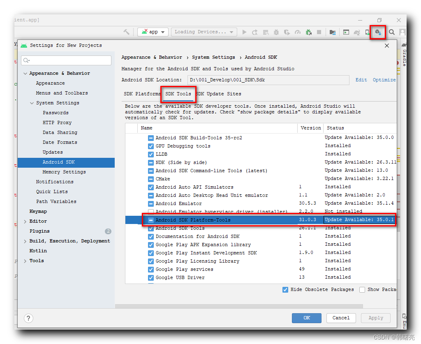The height and width of the screenshot is (344, 421).
Task: Switch to SDK Update Sites tab
Action: click(219, 94)
